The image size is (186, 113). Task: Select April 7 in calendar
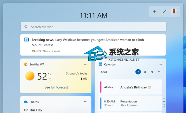[138, 72]
